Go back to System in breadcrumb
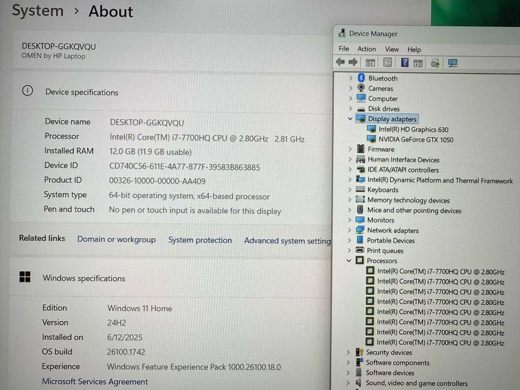Screen dimensions: 520x390 (38, 11)
